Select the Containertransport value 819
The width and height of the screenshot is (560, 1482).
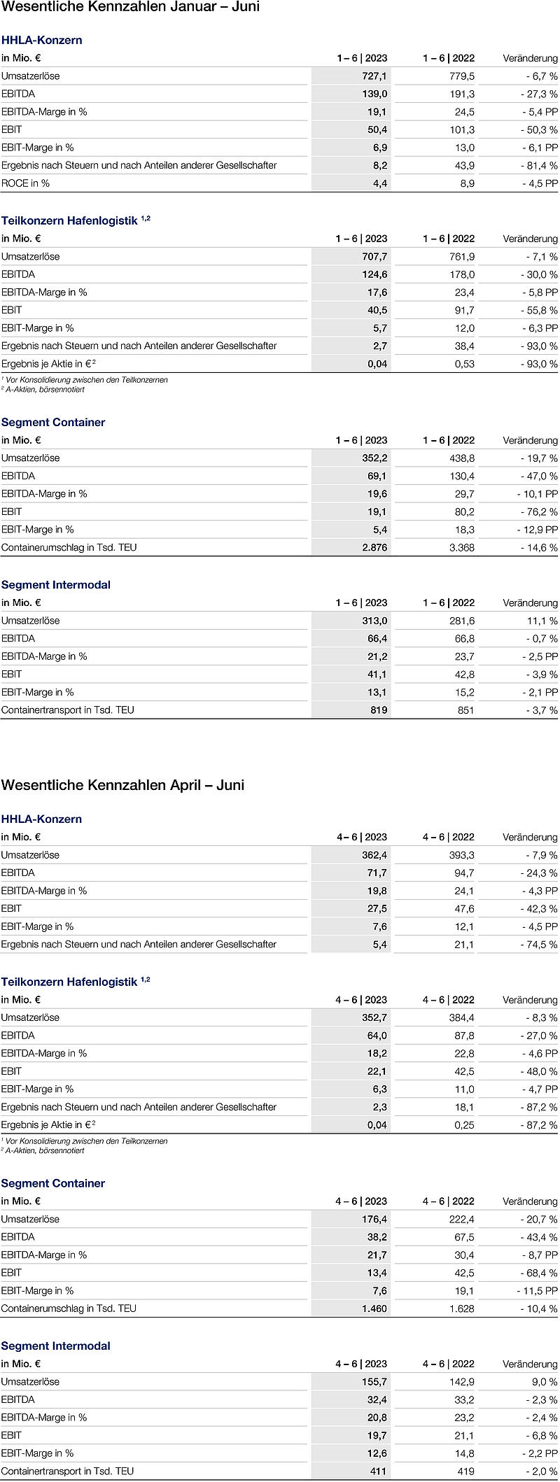coord(378,710)
